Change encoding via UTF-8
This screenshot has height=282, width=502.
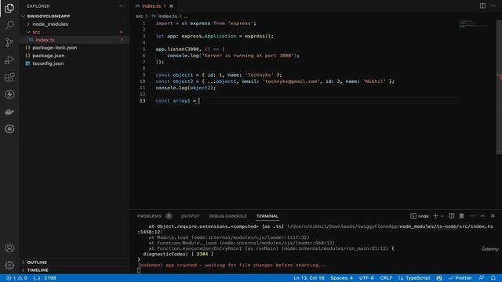pos(366,278)
